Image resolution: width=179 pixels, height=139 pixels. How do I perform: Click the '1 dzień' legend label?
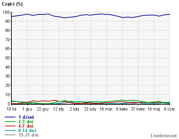[x=26, y=117]
